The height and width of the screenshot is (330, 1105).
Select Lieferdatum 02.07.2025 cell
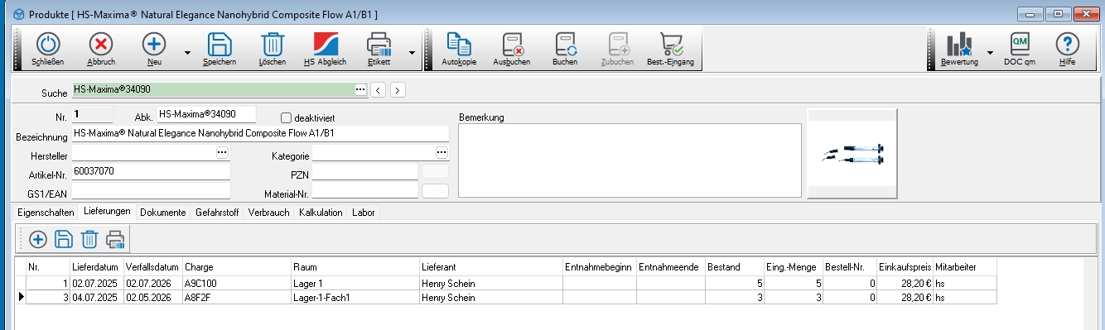tap(97, 284)
